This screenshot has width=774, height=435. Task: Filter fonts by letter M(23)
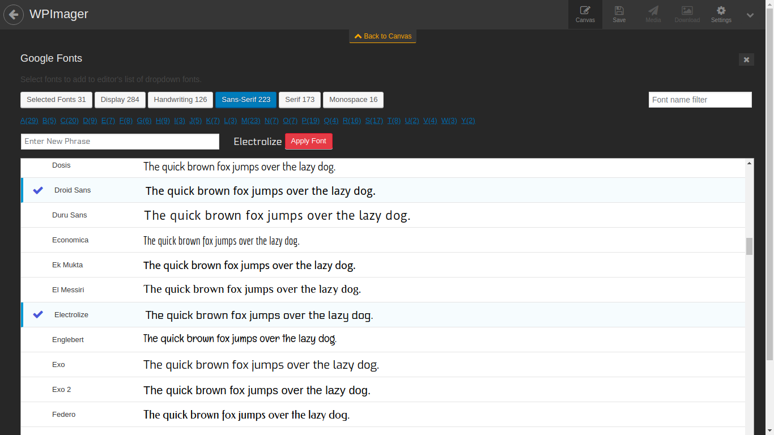click(250, 121)
